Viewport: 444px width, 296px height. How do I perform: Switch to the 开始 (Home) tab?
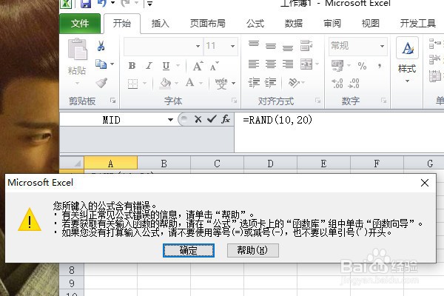click(x=122, y=23)
